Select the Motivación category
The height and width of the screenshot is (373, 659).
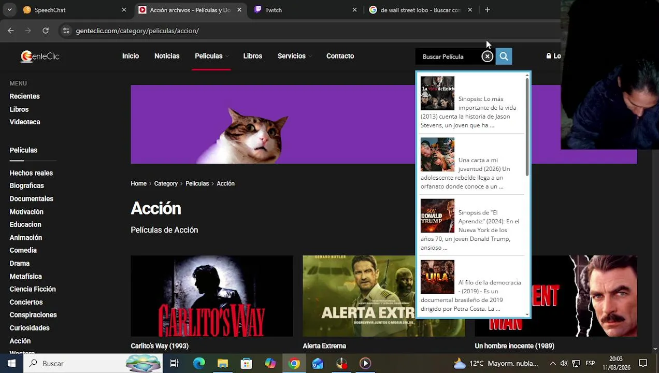tap(26, 212)
